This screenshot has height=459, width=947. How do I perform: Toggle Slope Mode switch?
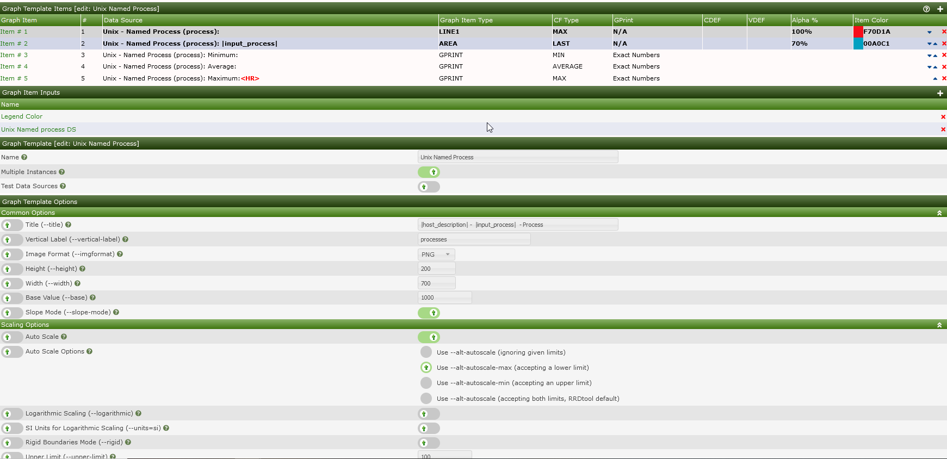(x=429, y=313)
